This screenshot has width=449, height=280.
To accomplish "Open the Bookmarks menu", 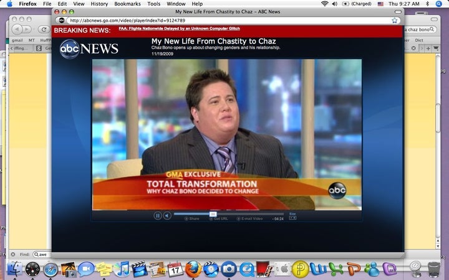I will click(127, 4).
